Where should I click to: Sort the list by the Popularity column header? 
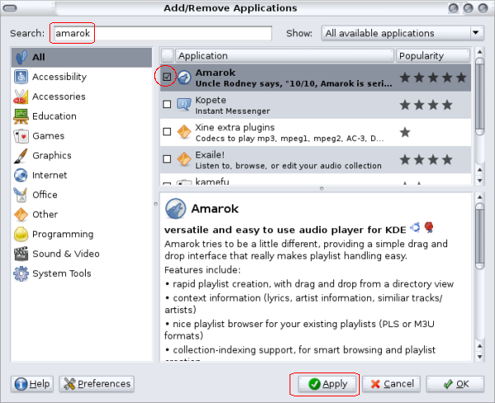tap(433, 56)
